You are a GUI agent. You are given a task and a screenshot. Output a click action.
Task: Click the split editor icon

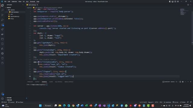coord(188,5)
